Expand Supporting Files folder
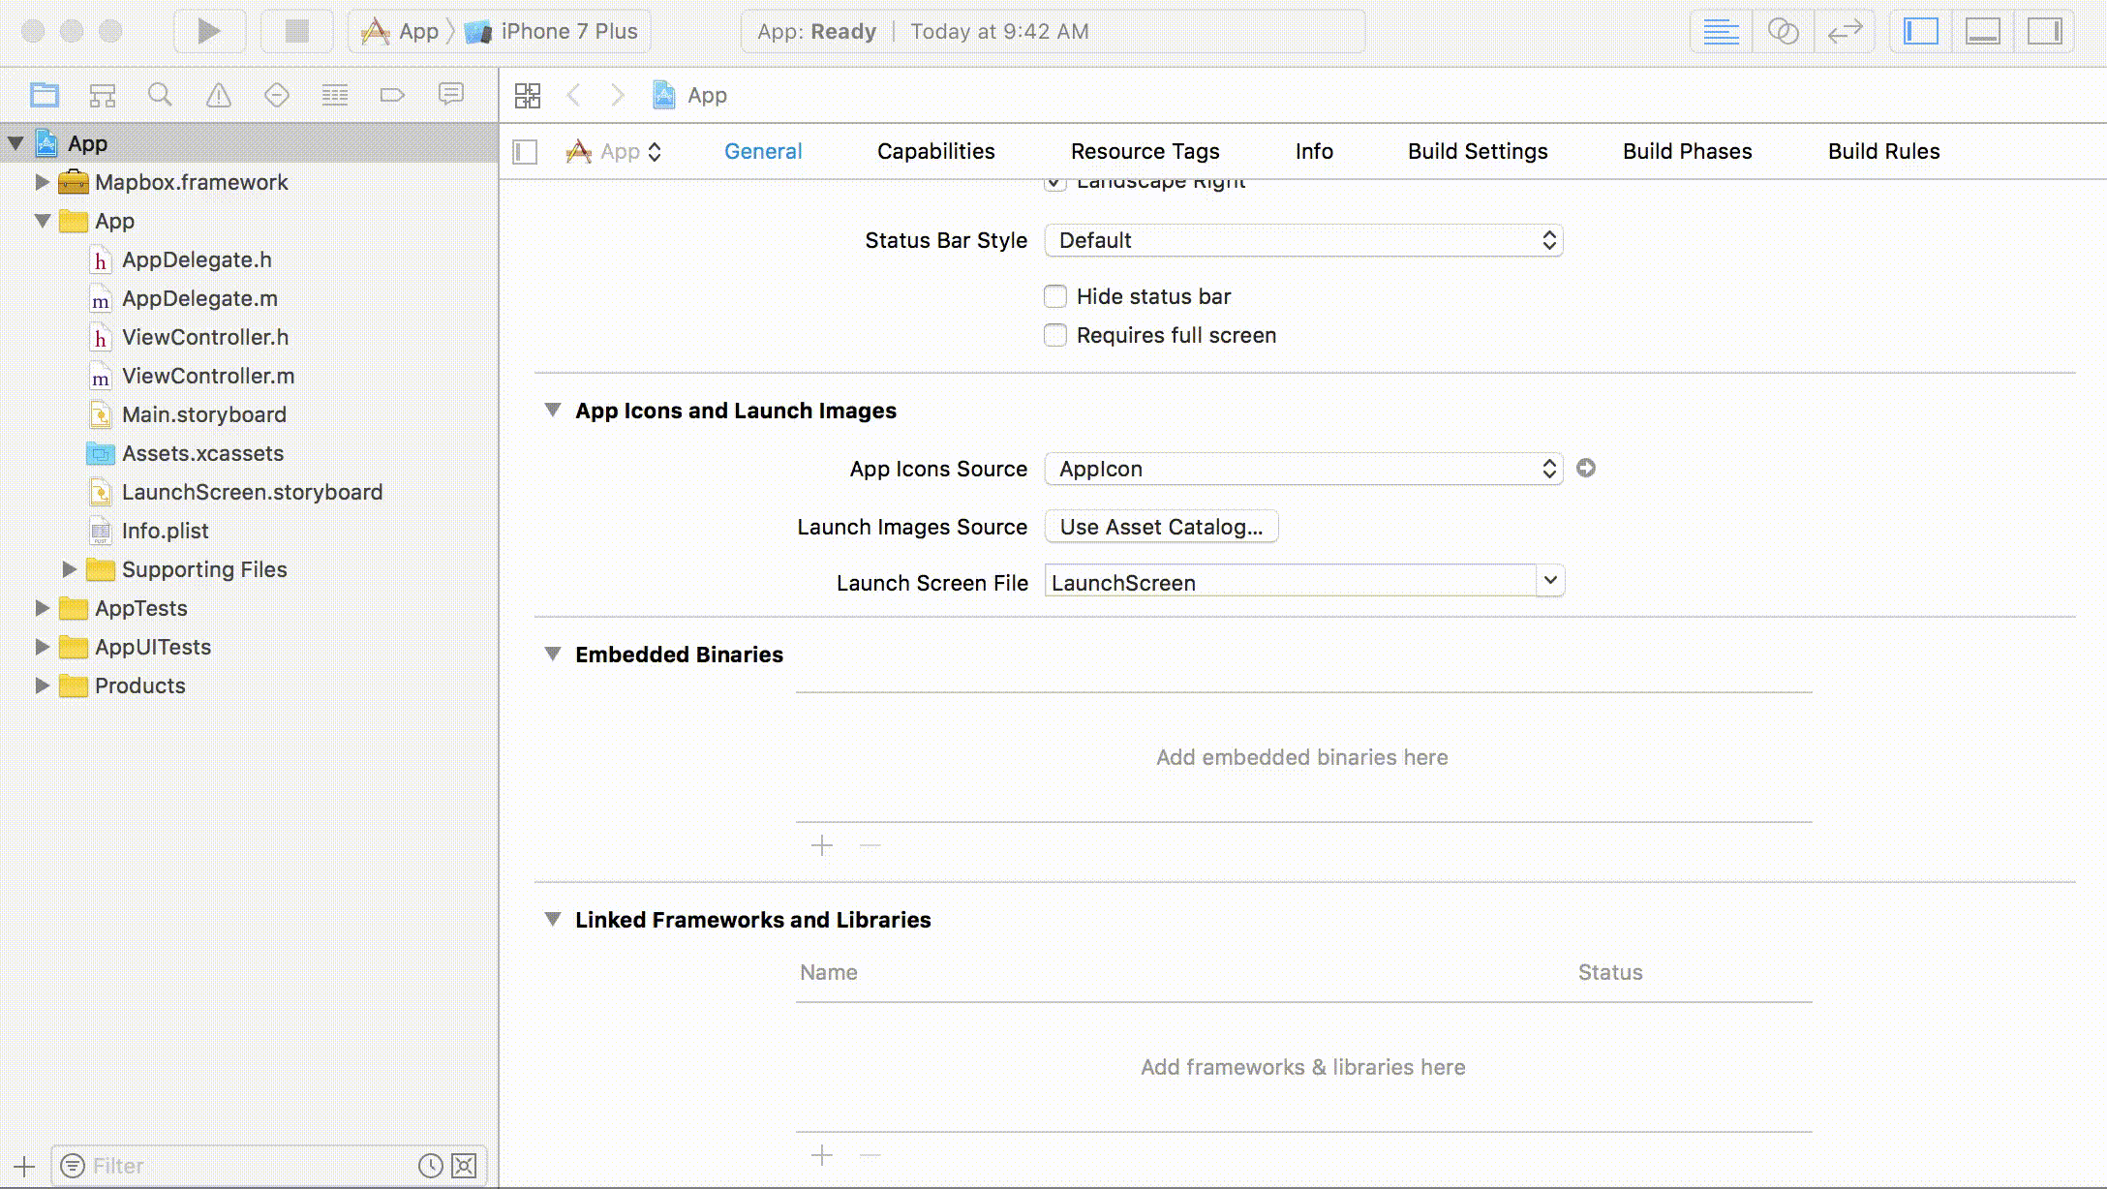The image size is (2107, 1189). 69,569
